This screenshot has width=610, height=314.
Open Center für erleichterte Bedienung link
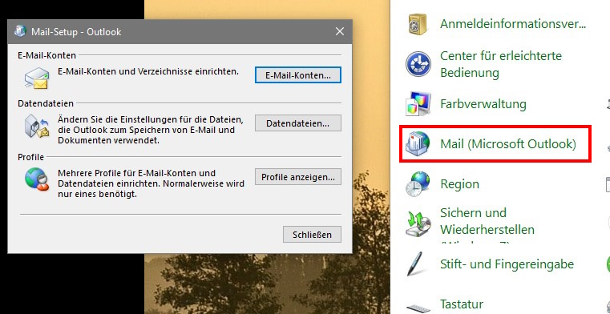point(501,64)
